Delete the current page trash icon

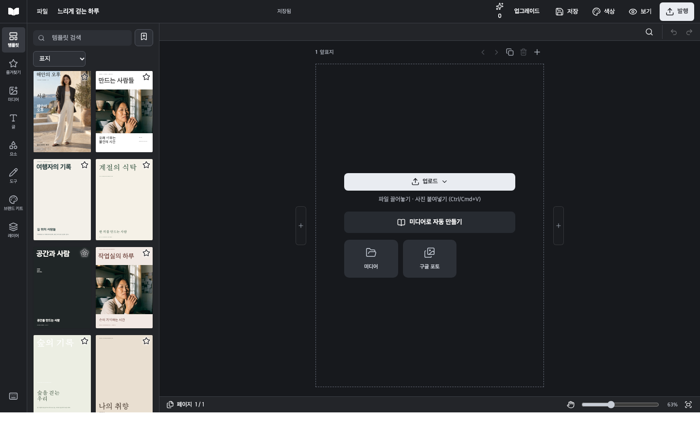point(524,52)
